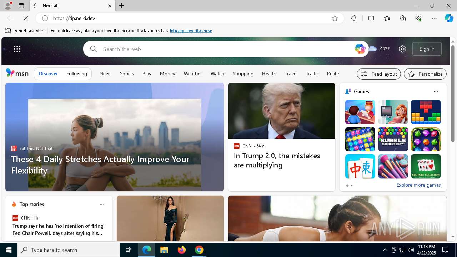457x257 pixels.
Task: Open the app launcher grid icon
Action: [17, 49]
